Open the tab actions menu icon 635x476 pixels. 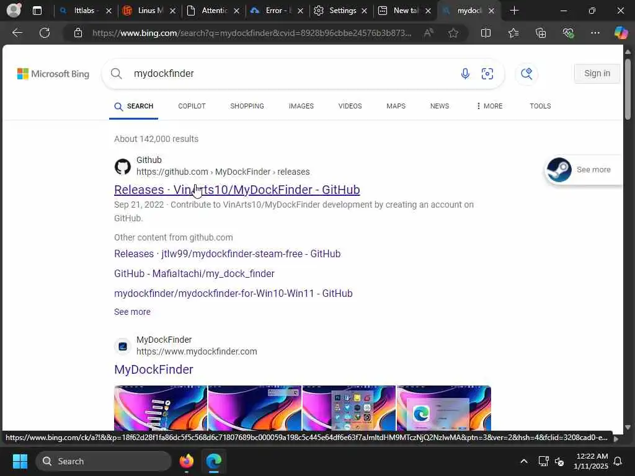click(x=37, y=11)
